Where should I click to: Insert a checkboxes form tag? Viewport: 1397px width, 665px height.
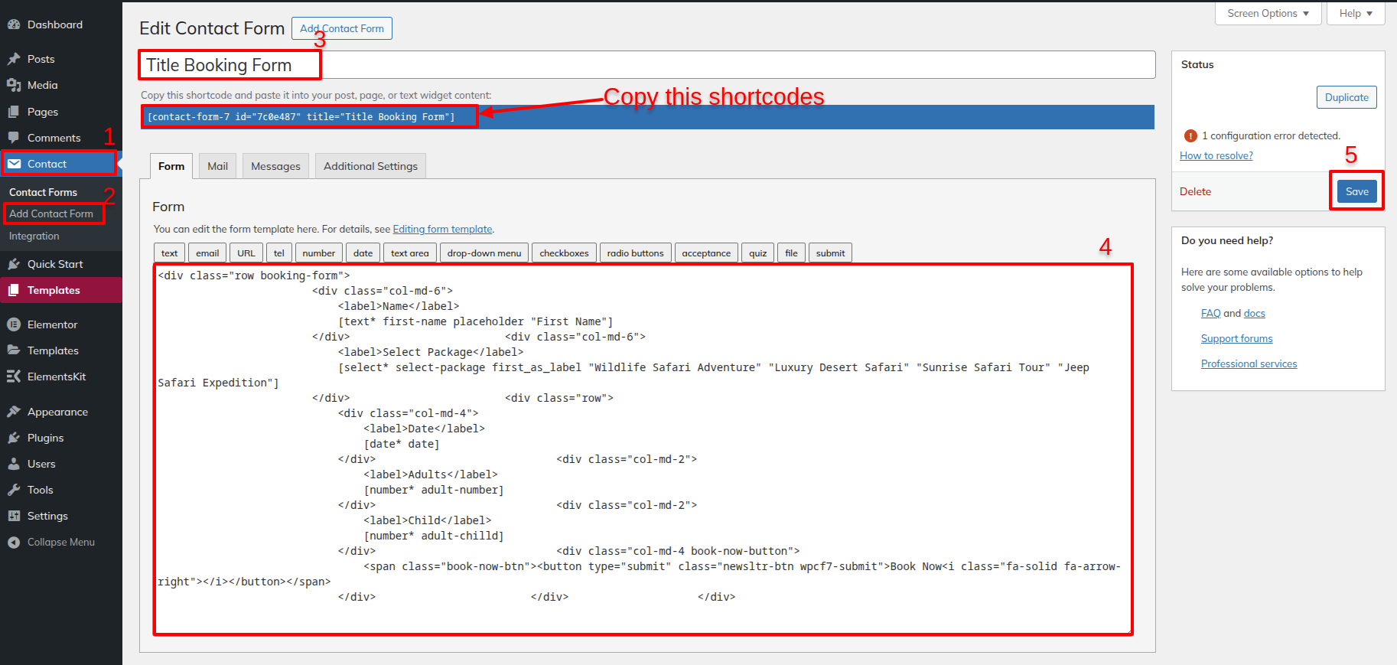564,253
